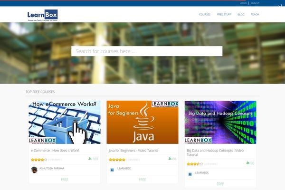Click the Login link
Image resolution: width=285 pixels, height=190 pixels.
[x=243, y=3]
